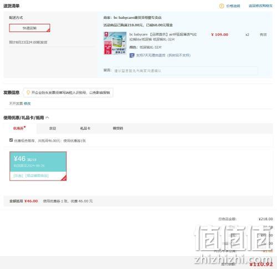277x269 pixels.
Task: Open the bc babycare product title link
Action: (163, 37)
